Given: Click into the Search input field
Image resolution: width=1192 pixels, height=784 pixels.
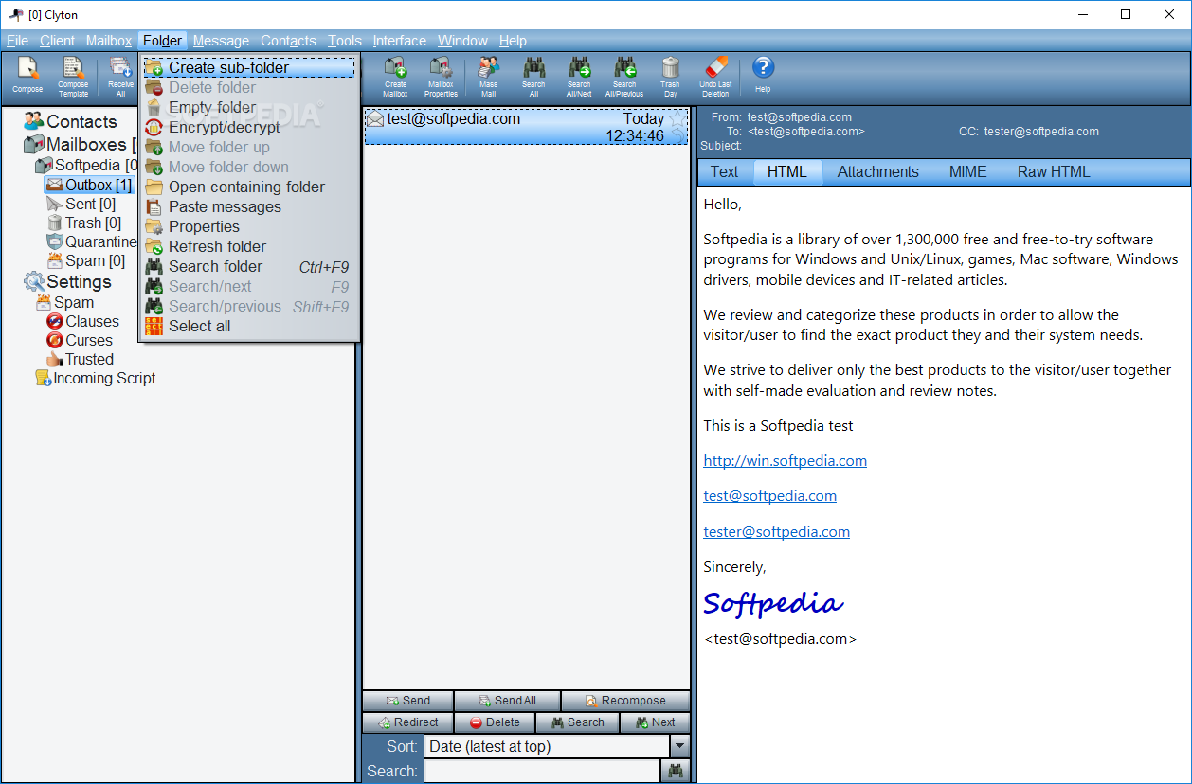Looking at the screenshot, I should click(x=541, y=772).
